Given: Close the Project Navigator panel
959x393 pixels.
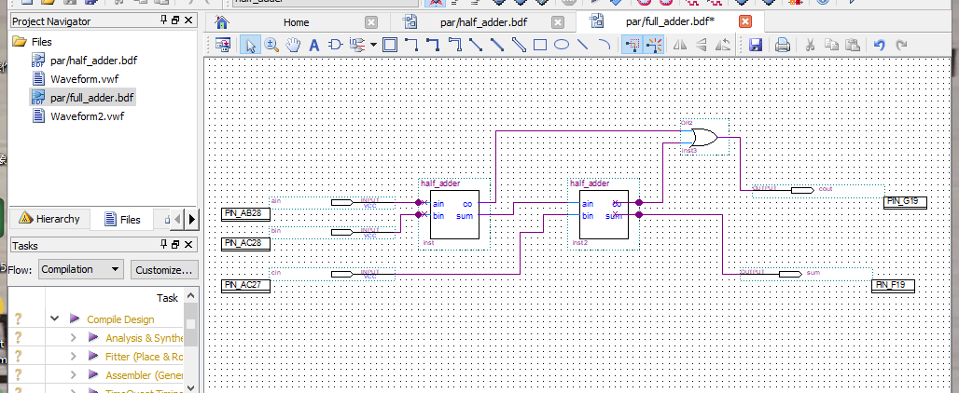Looking at the screenshot, I should pos(188,20).
